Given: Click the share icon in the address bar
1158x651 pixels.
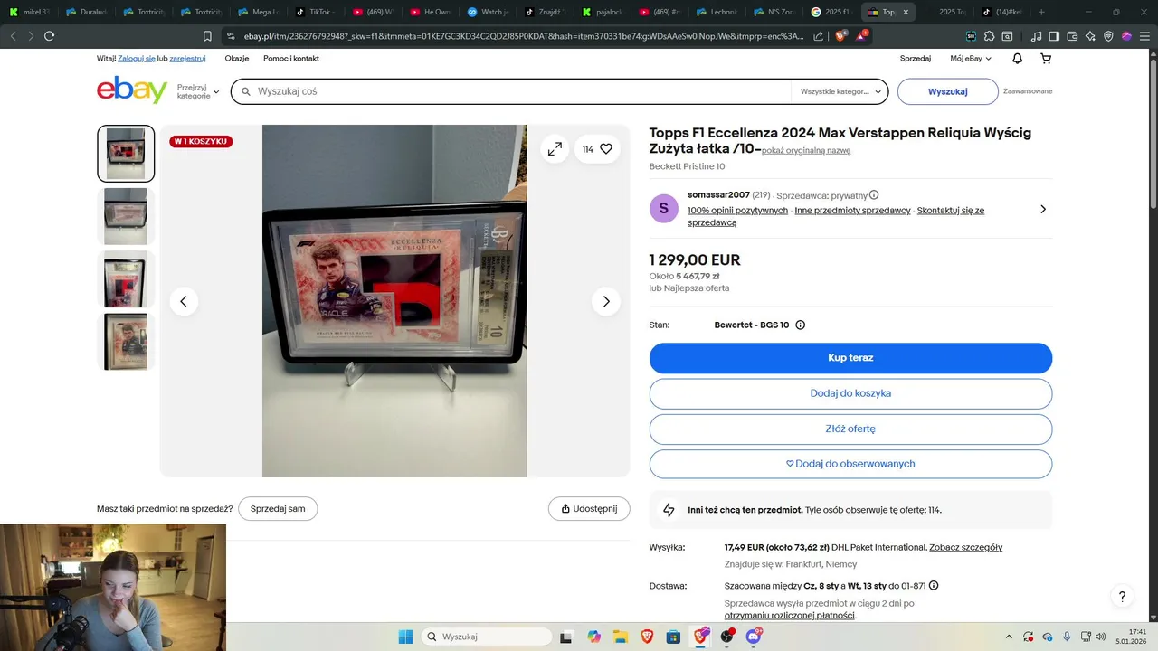Looking at the screenshot, I should pos(819,36).
